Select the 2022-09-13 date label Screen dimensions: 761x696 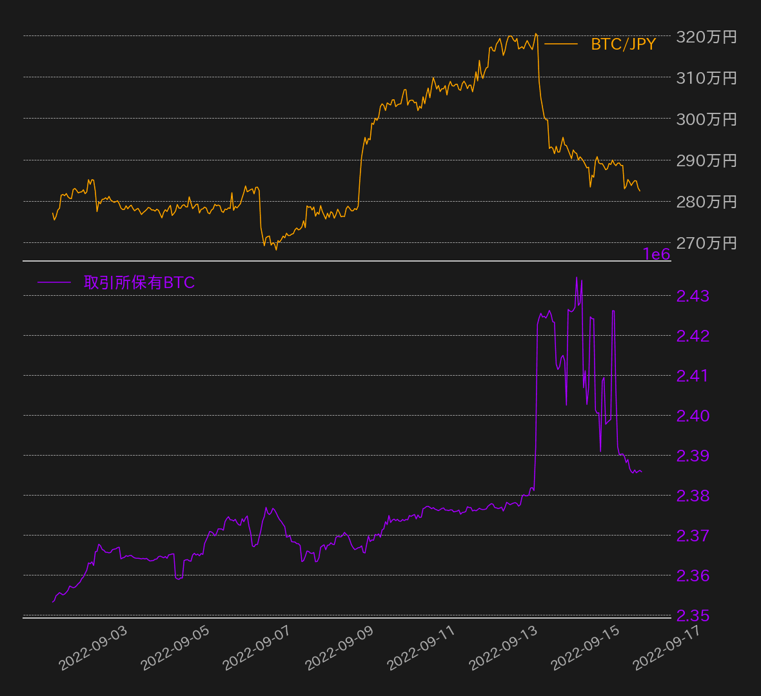pyautogui.click(x=504, y=648)
